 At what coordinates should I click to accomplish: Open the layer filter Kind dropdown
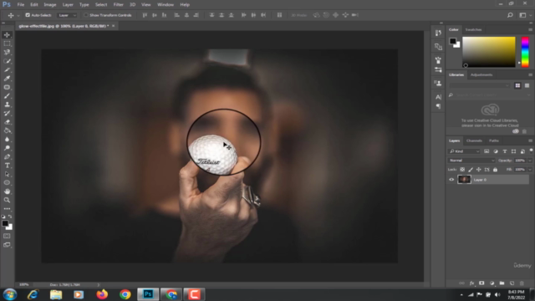465,151
